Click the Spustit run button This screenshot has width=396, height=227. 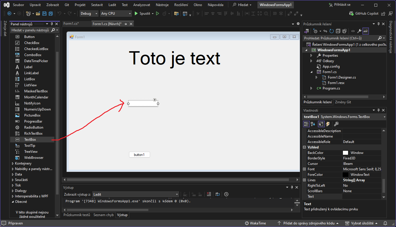(x=143, y=14)
